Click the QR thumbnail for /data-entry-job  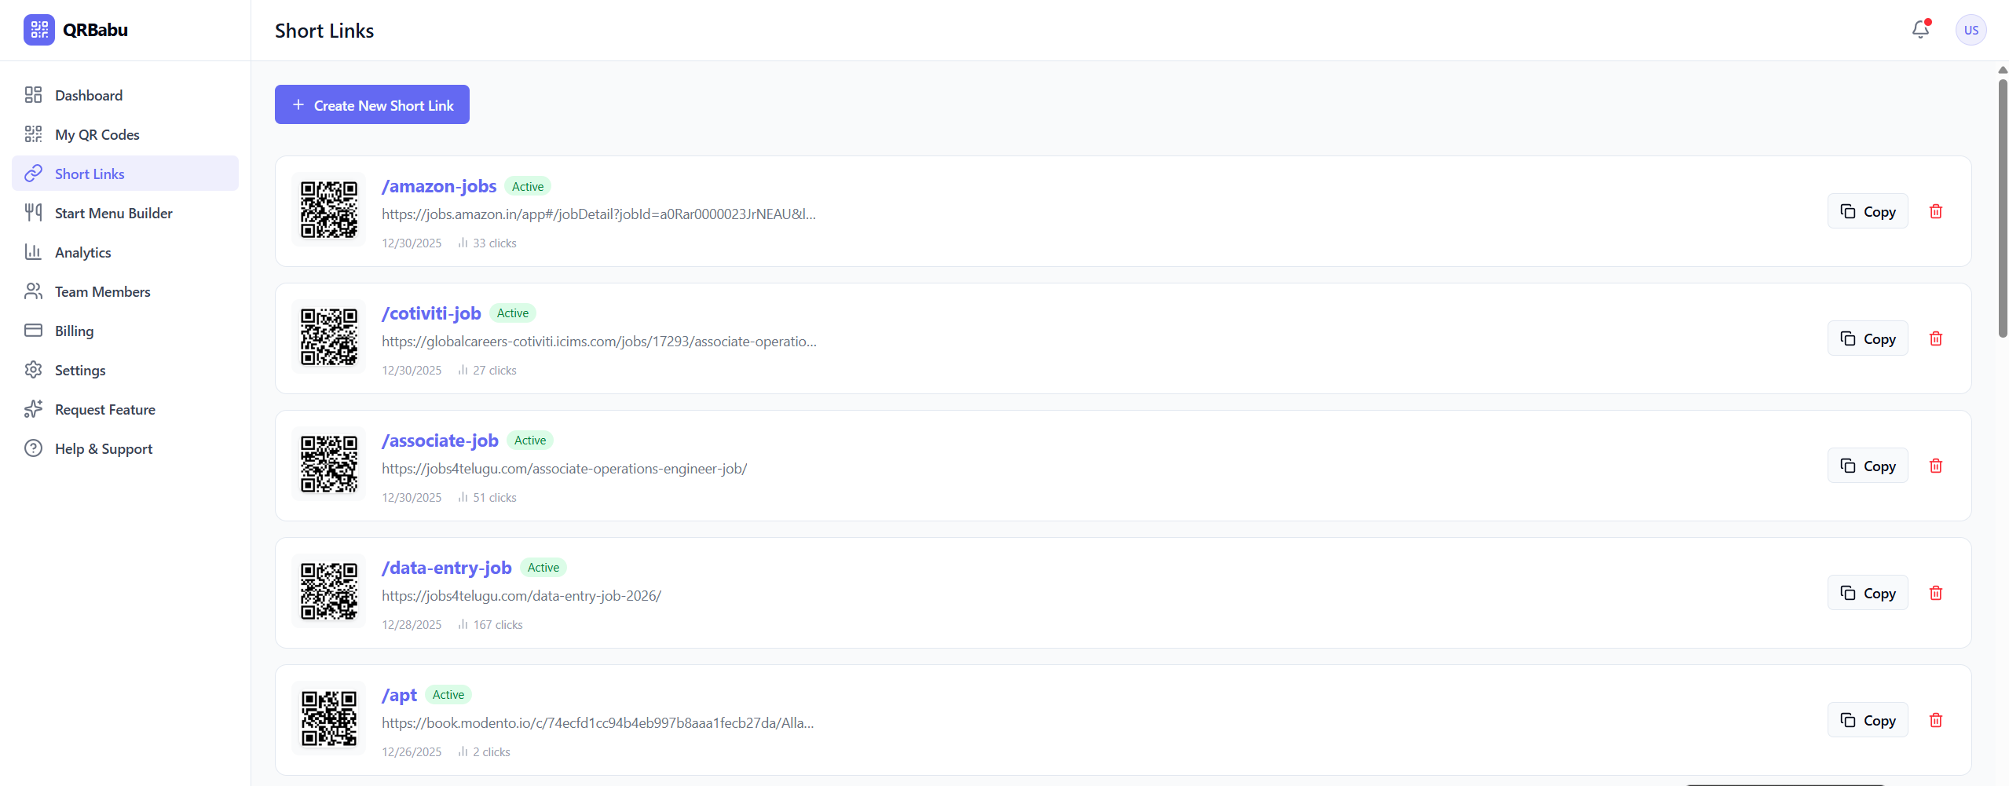[x=328, y=591]
